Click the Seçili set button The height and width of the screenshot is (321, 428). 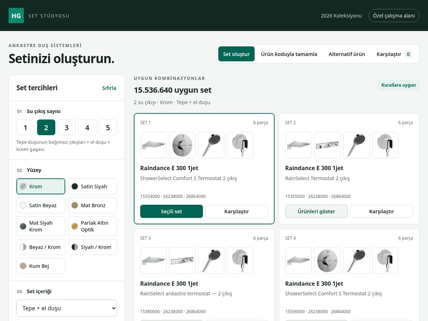(172, 211)
